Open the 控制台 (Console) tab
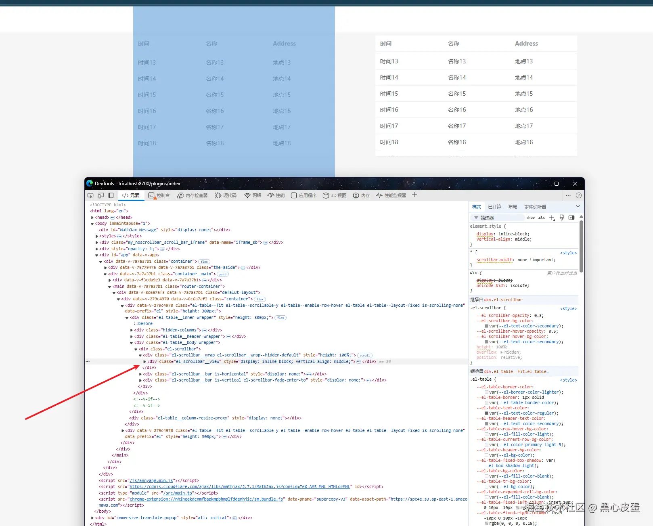653x526 pixels. point(159,195)
